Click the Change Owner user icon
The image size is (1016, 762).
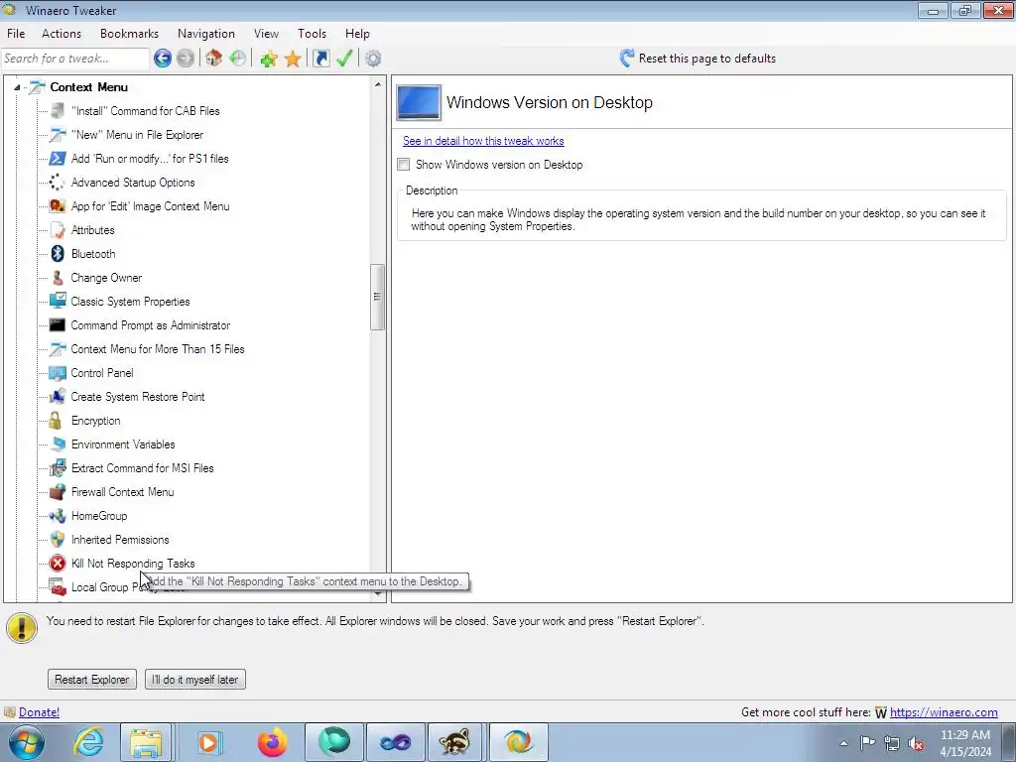tap(58, 278)
